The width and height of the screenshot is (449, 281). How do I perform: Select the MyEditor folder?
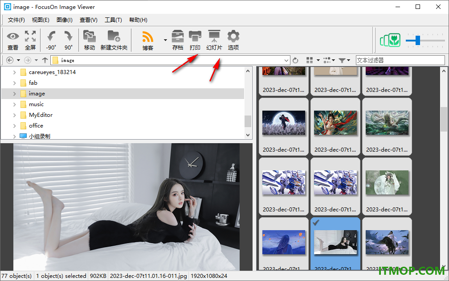41,115
